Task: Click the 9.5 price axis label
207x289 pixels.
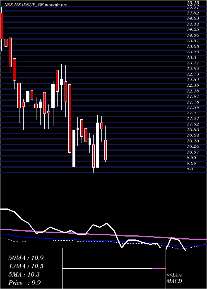Action: coord(190,168)
